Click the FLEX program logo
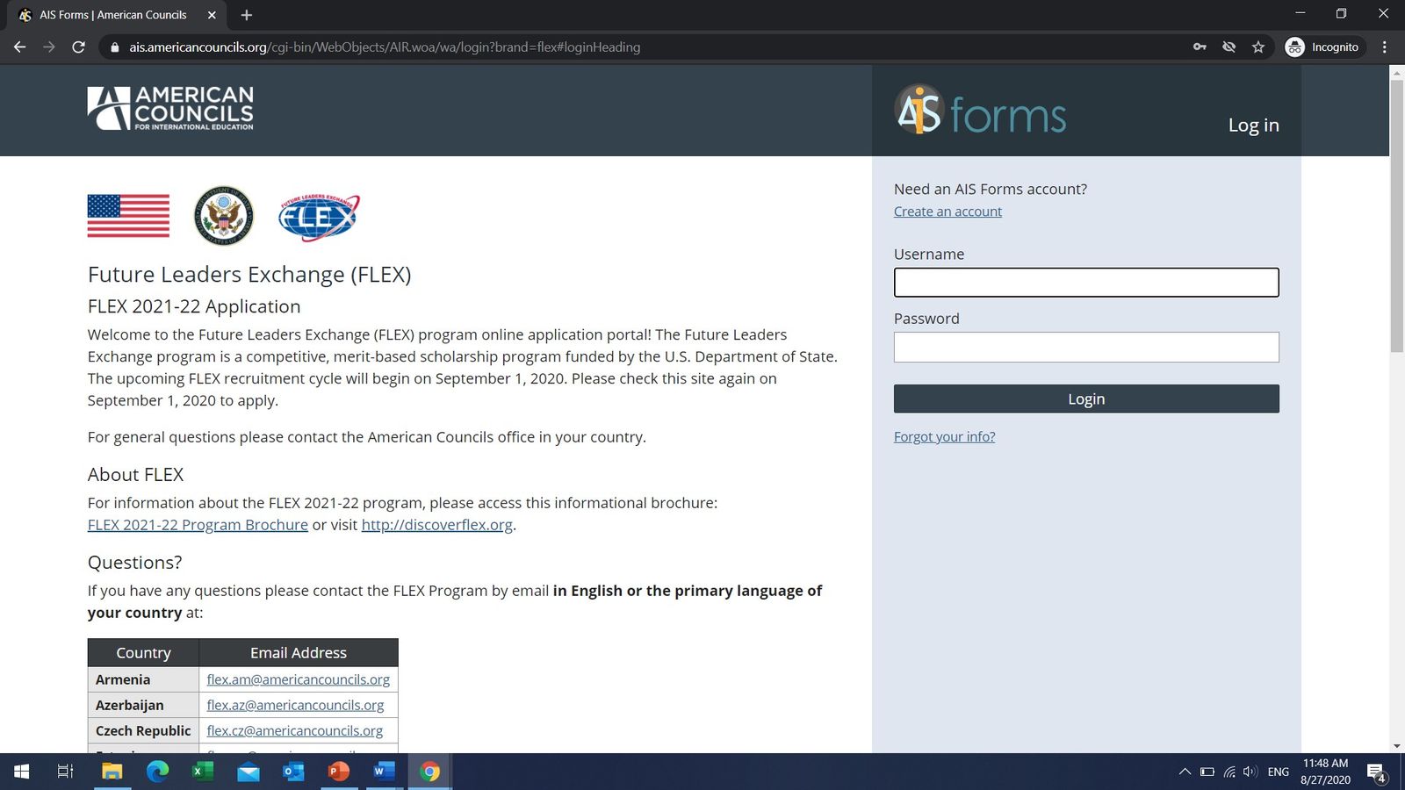1405x790 pixels. point(318,216)
